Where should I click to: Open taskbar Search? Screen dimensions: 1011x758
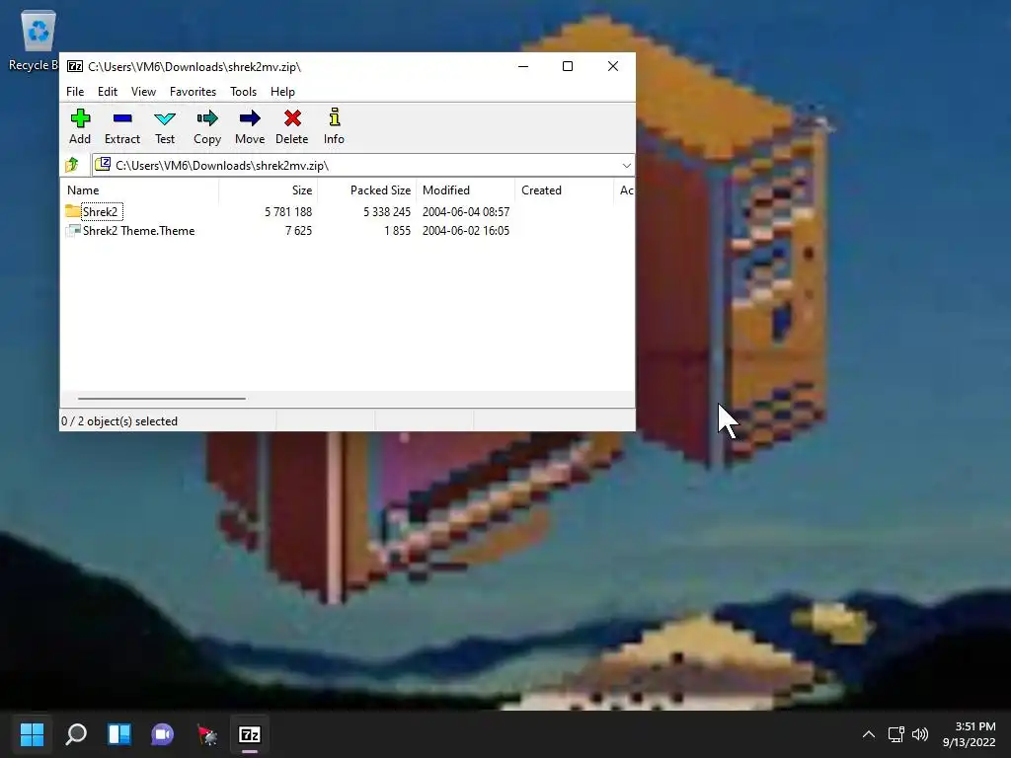76,734
